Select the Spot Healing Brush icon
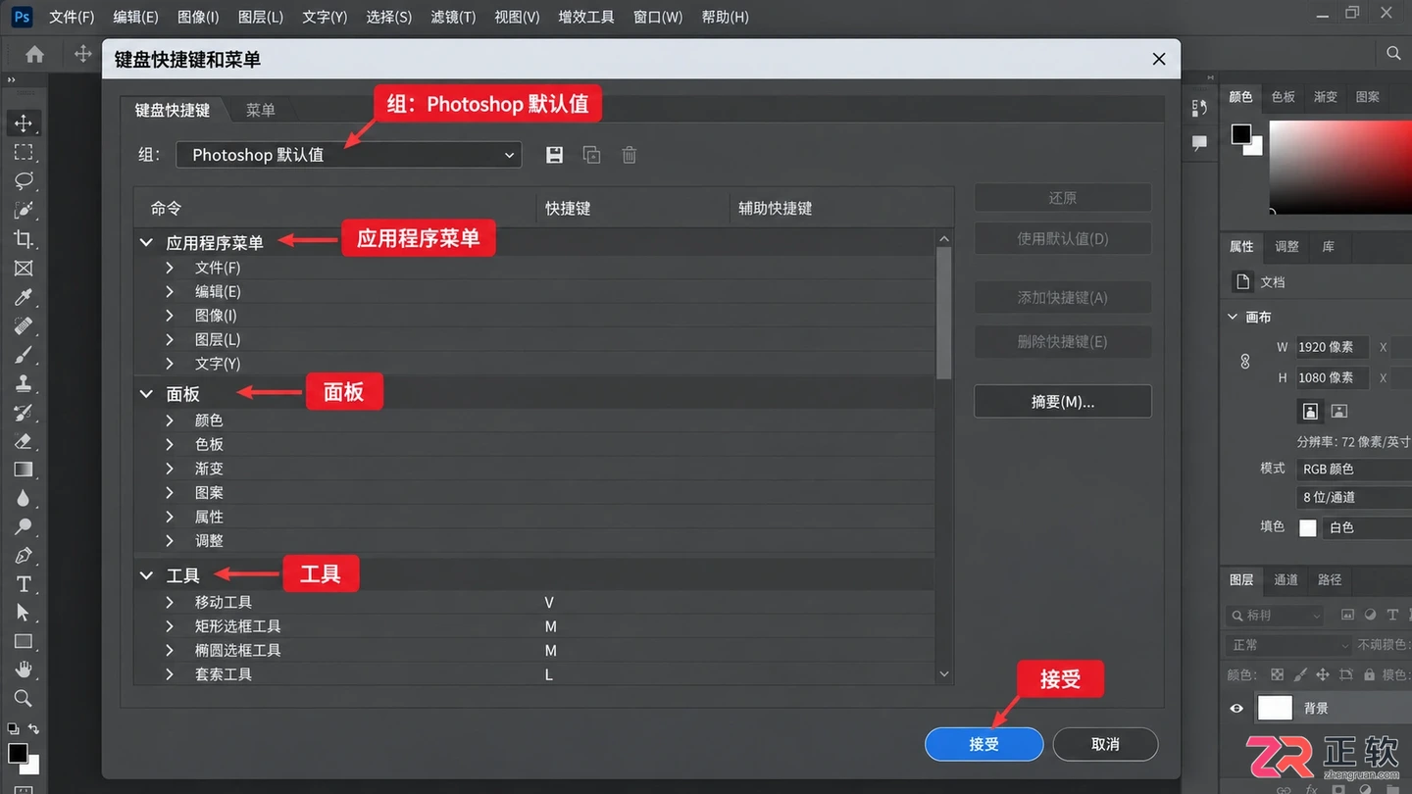 coord(24,325)
